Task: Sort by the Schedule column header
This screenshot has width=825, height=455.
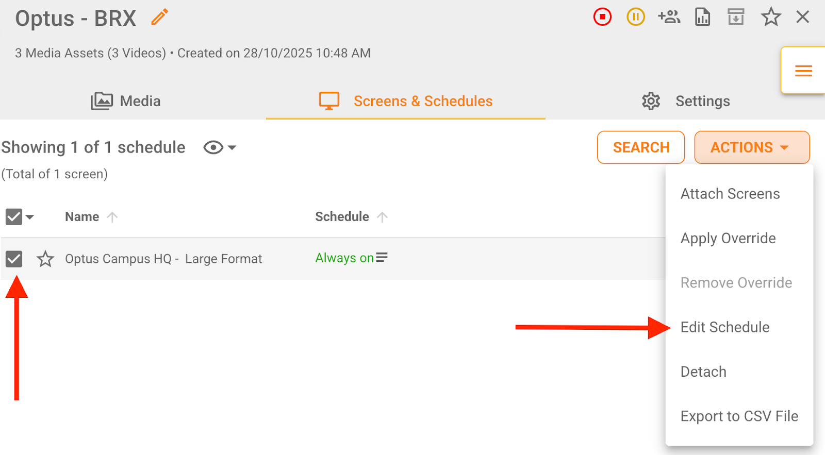Action: coord(342,217)
